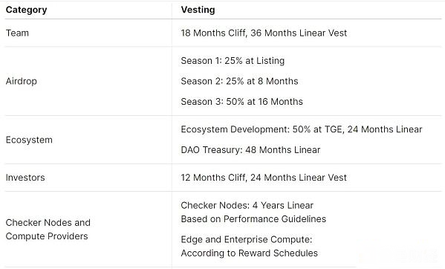Click the Ecosystem Development 50% at TGE line

tap(302, 129)
